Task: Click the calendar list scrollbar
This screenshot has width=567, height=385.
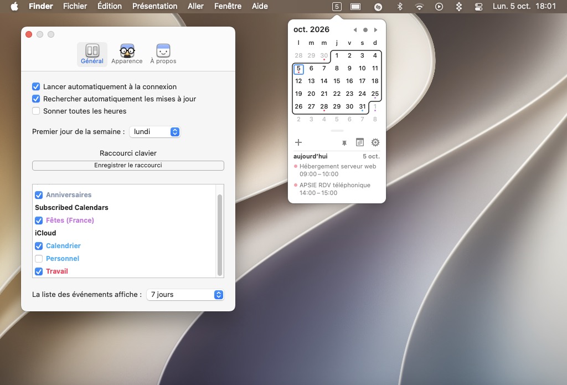Action: [x=219, y=235]
